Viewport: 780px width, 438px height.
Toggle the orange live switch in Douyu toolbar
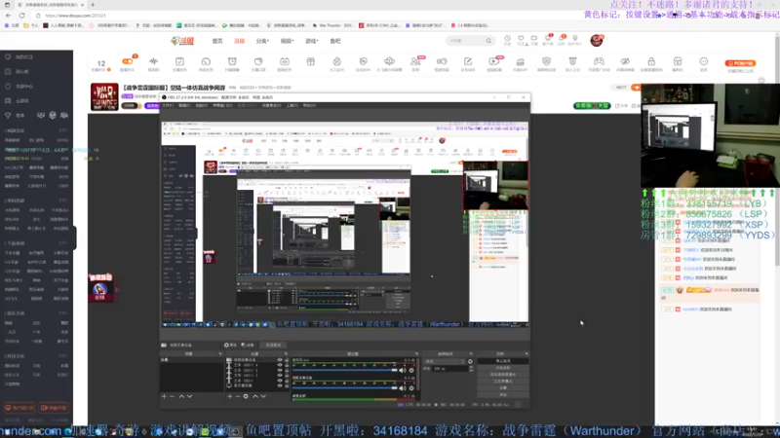[x=128, y=61]
